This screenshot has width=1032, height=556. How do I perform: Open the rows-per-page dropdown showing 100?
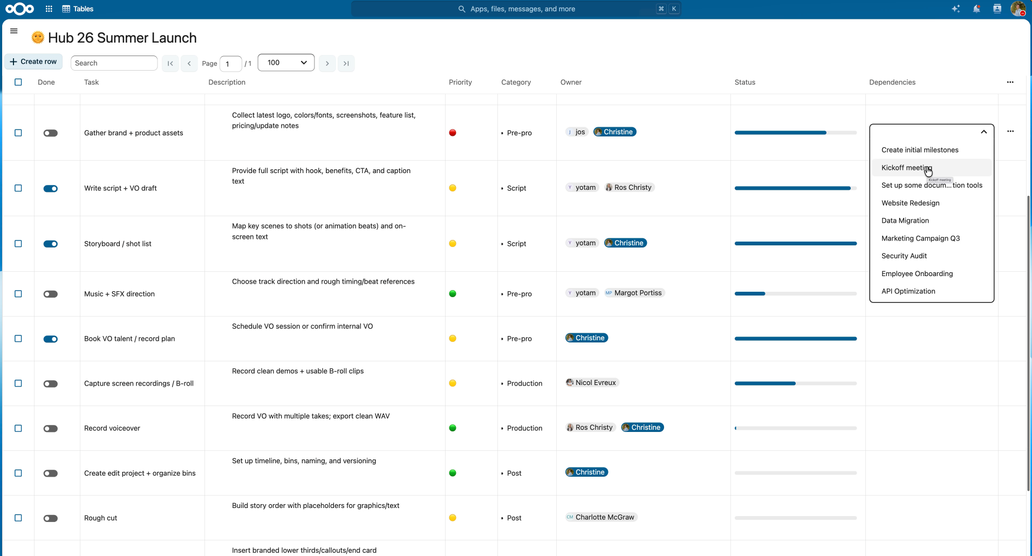(x=286, y=63)
